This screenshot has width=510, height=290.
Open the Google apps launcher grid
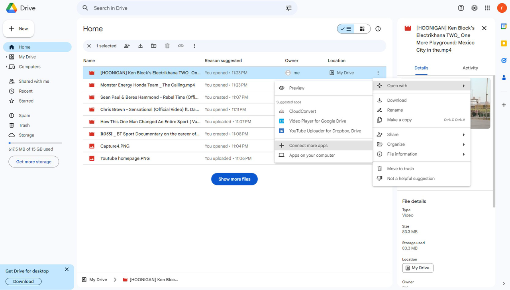pos(487,8)
